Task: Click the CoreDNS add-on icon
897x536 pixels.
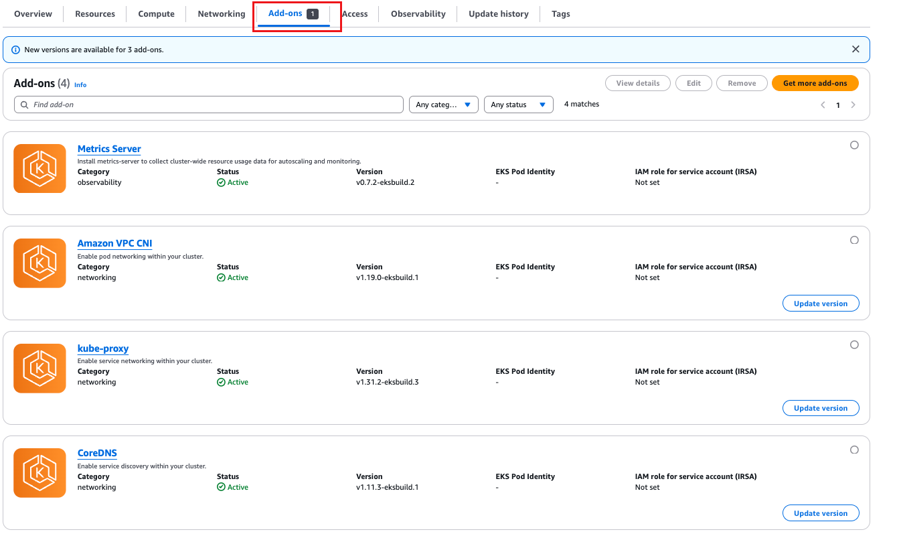Action: tap(39, 473)
